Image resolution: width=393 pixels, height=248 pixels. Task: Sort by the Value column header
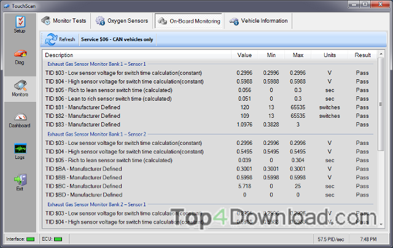pos(244,55)
